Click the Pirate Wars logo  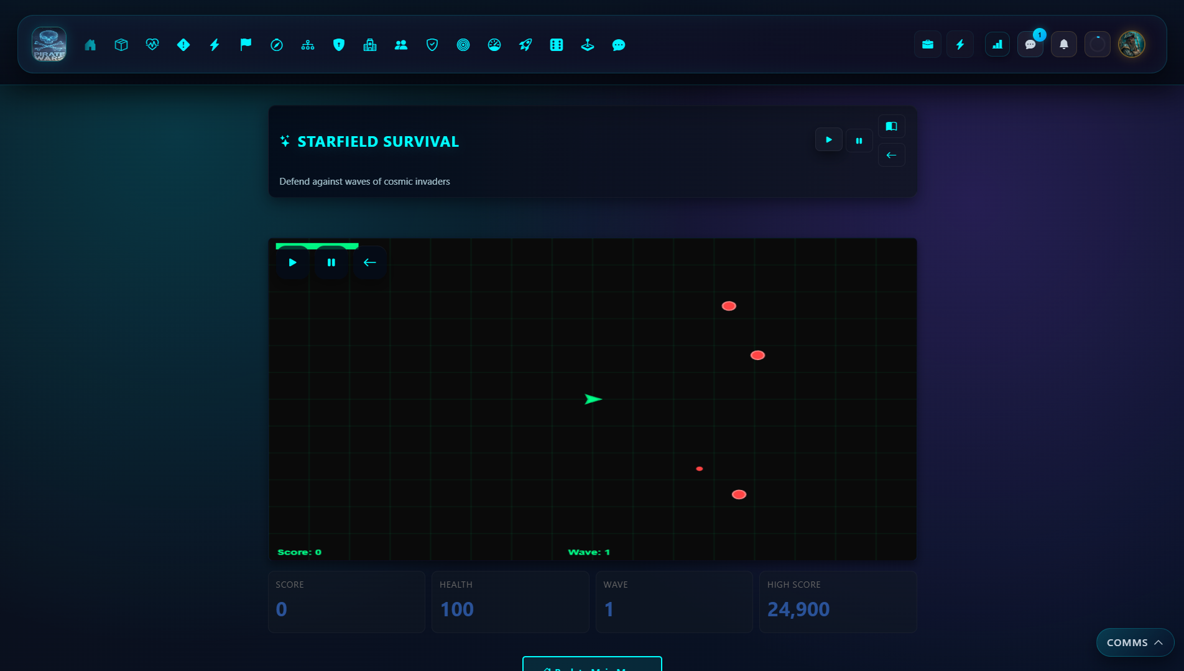(49, 45)
